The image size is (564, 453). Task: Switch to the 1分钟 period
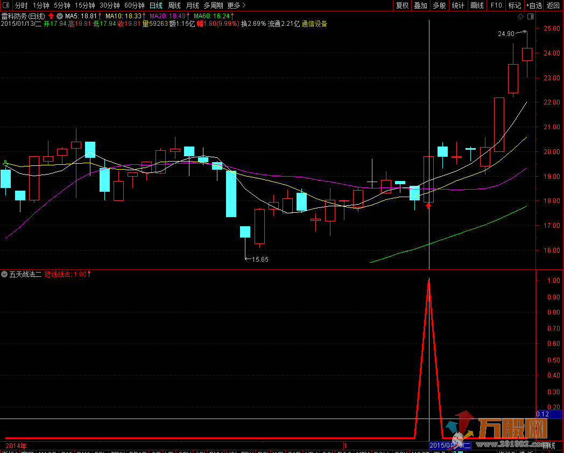(41, 5)
